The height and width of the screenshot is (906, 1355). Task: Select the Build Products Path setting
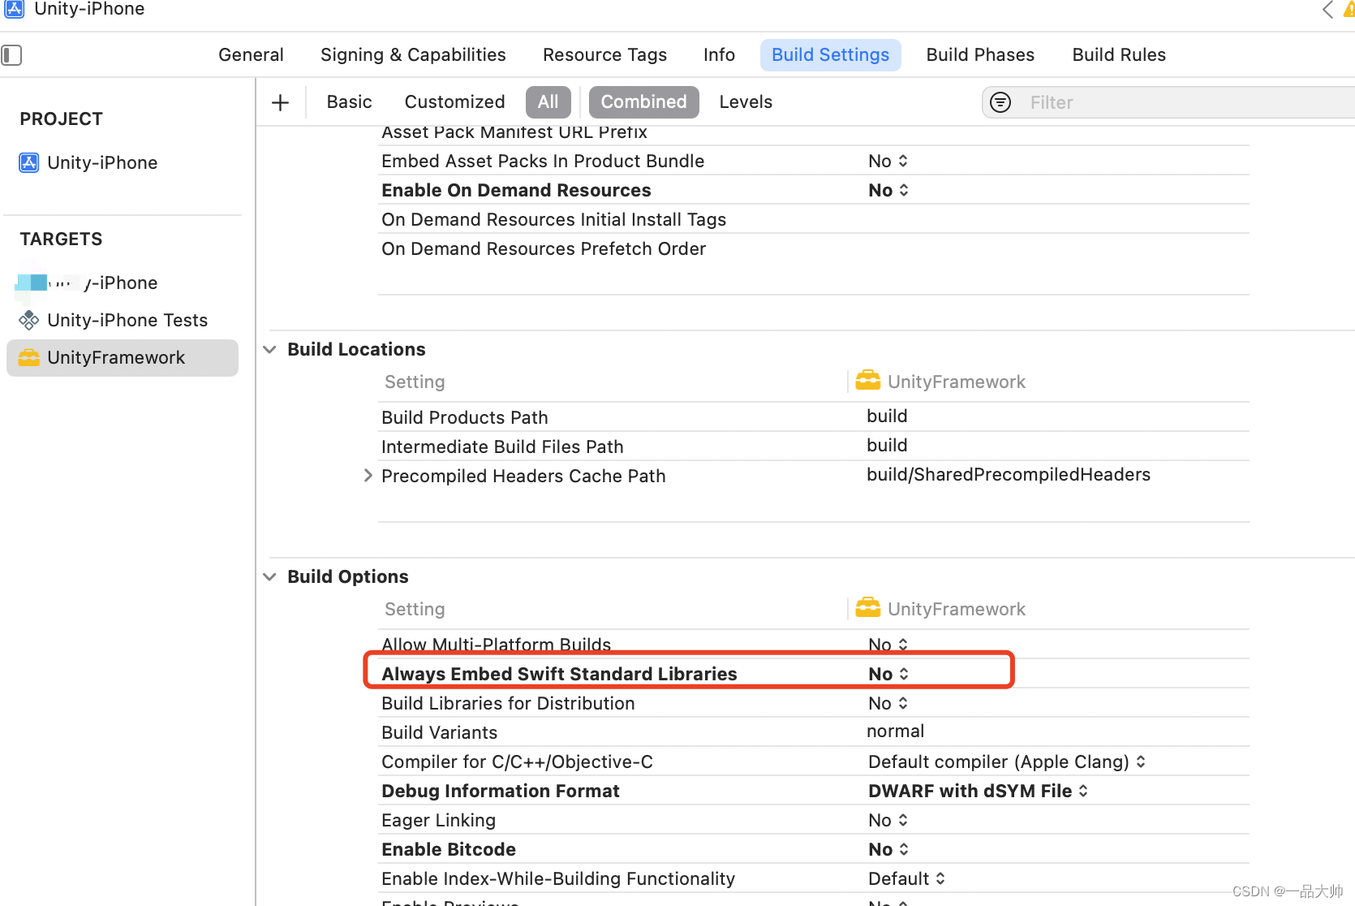click(465, 417)
